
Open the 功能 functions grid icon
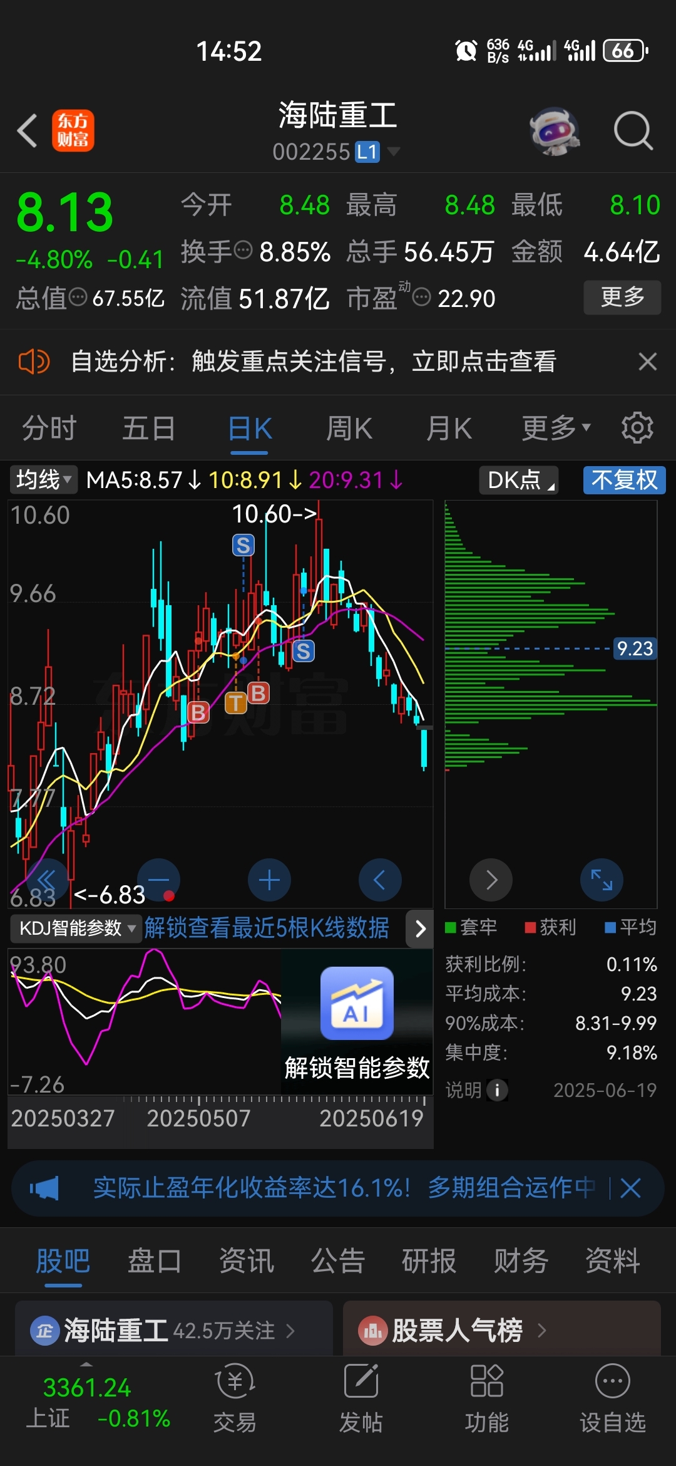click(x=486, y=1398)
